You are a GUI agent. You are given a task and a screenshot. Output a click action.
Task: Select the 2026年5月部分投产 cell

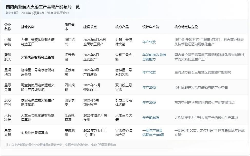91,102
